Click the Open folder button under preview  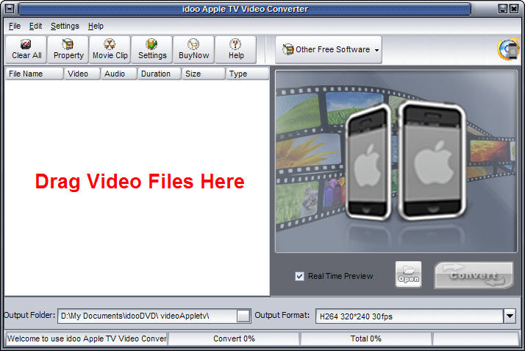tap(408, 274)
